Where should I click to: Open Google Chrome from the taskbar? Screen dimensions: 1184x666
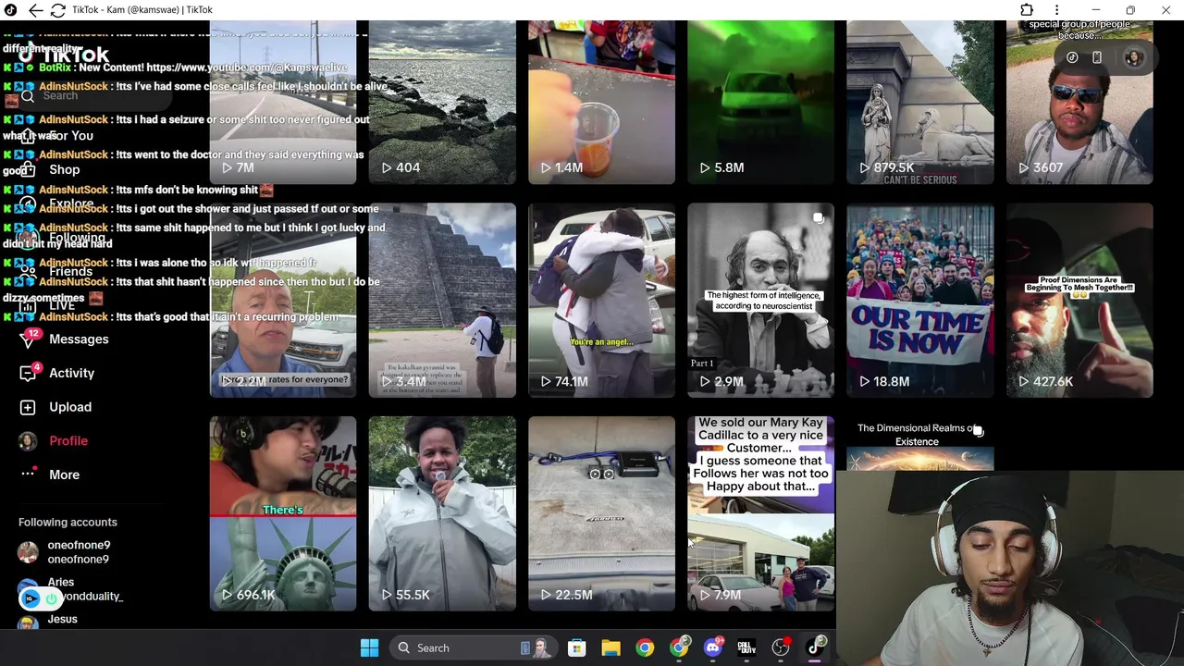(x=645, y=647)
